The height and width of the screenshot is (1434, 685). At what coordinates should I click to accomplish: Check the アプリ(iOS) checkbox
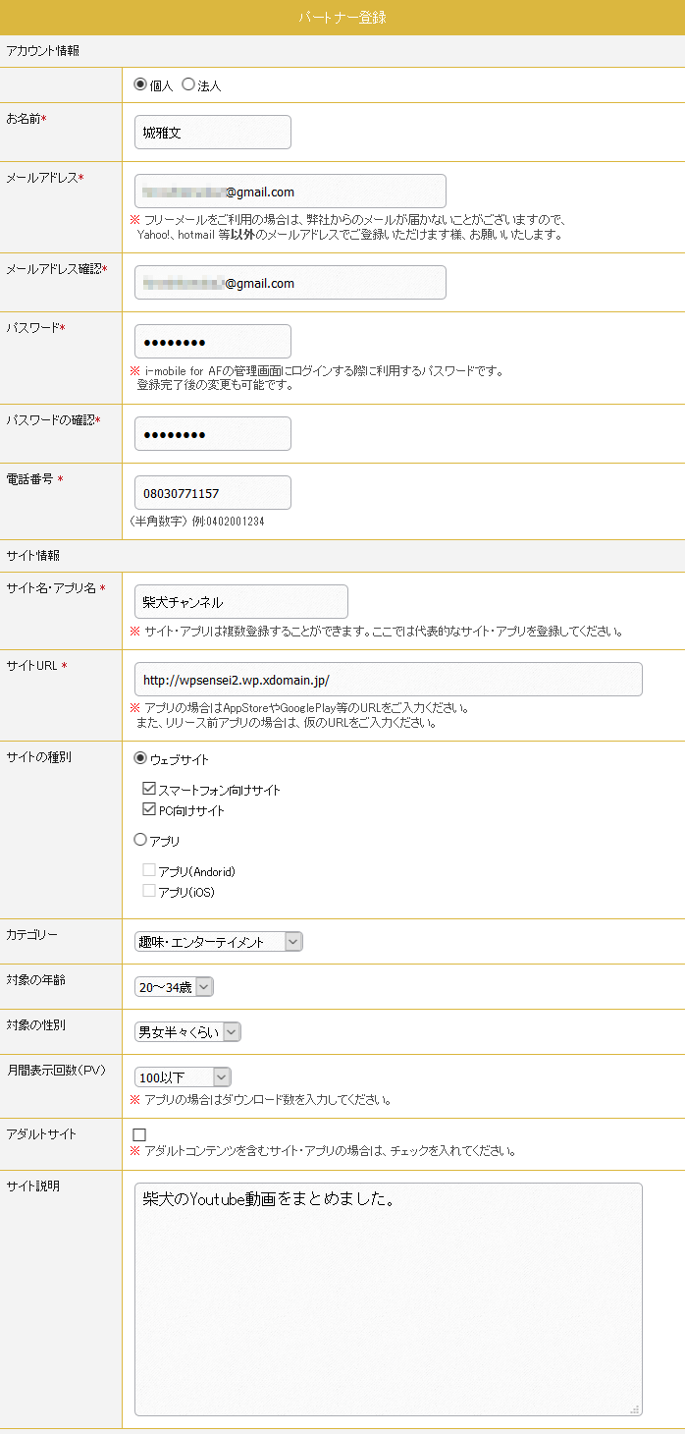pos(149,891)
